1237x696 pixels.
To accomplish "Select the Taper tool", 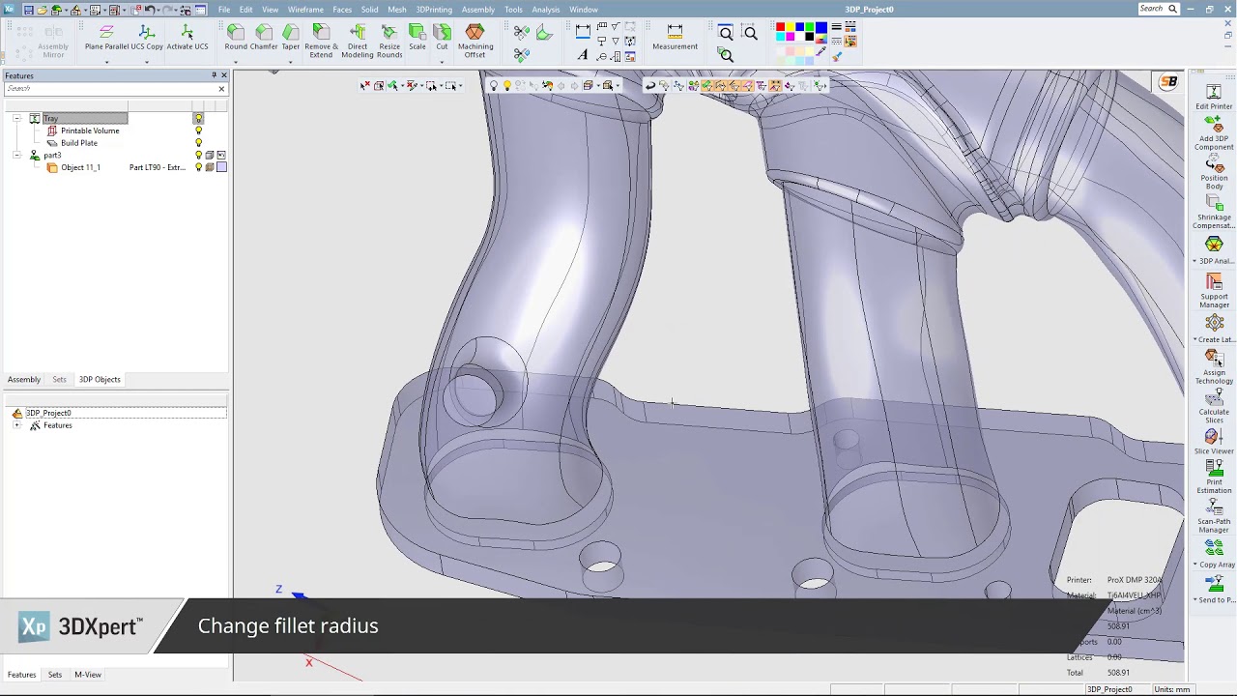I will 291,38.
